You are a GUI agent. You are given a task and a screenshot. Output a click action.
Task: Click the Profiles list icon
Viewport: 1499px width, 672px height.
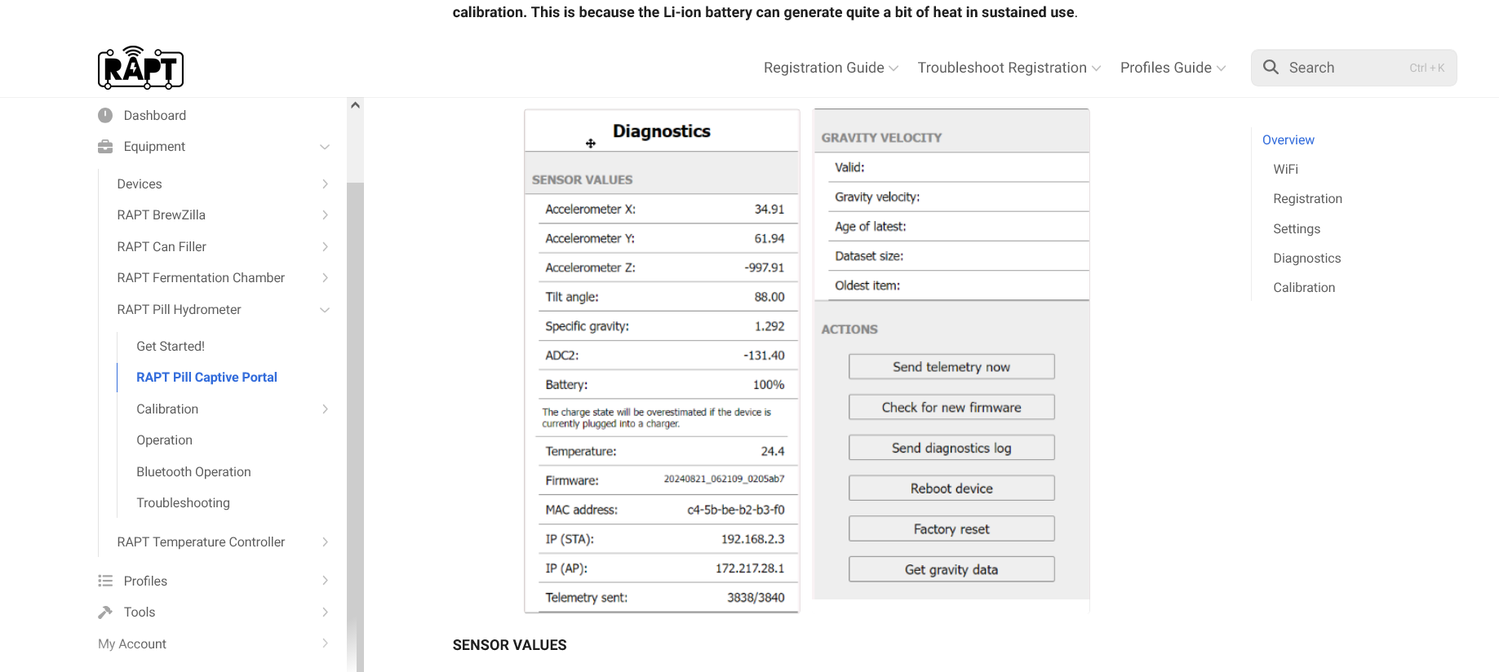click(x=105, y=581)
